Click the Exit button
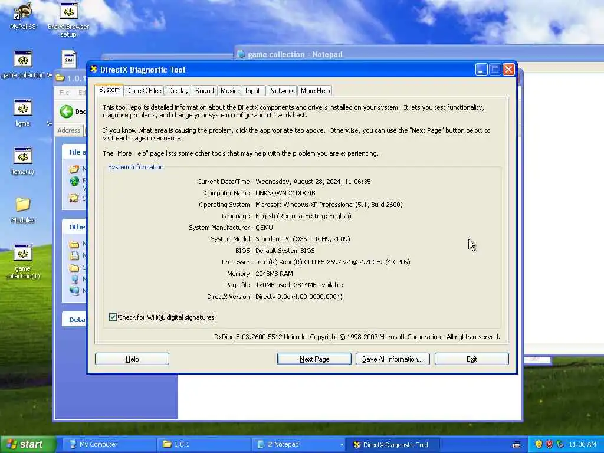Image resolution: width=604 pixels, height=453 pixels. 471,359
